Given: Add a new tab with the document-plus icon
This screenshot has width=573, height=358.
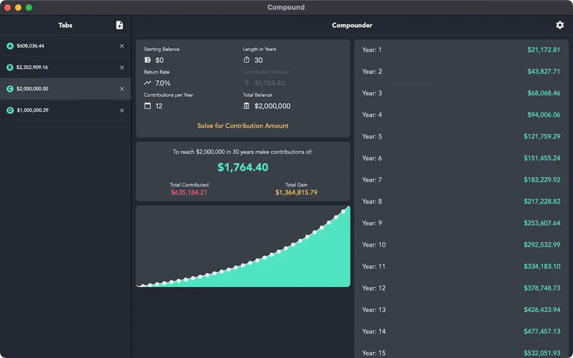Looking at the screenshot, I should pyautogui.click(x=119, y=25).
